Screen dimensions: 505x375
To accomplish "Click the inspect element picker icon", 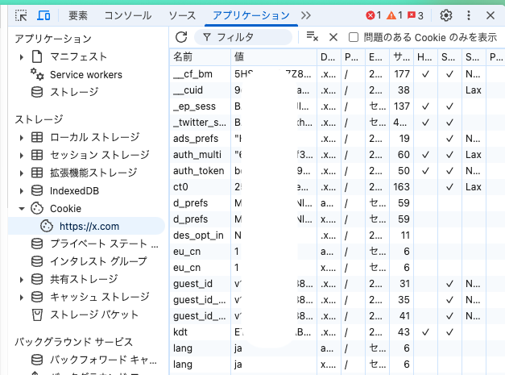I will pos(21,15).
